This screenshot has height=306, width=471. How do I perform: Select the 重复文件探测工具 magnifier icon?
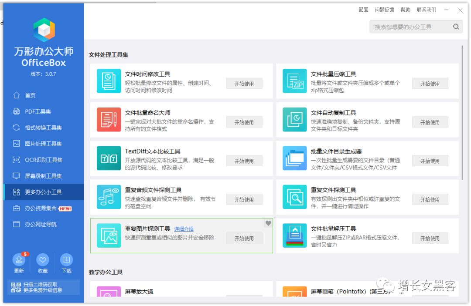tap(295, 197)
